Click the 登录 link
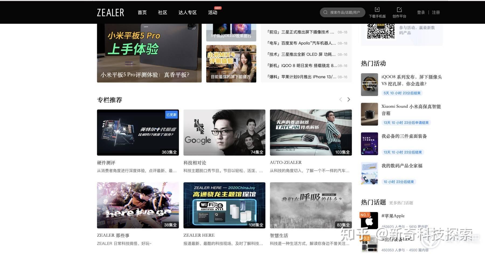 coord(421,12)
